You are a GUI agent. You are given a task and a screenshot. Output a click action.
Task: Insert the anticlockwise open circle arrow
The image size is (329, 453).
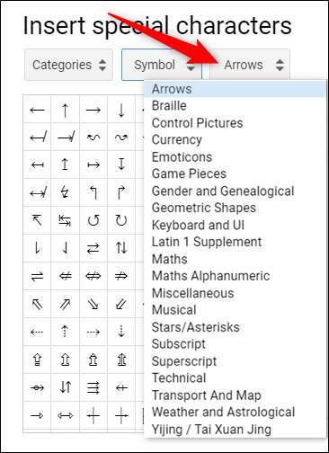(93, 220)
